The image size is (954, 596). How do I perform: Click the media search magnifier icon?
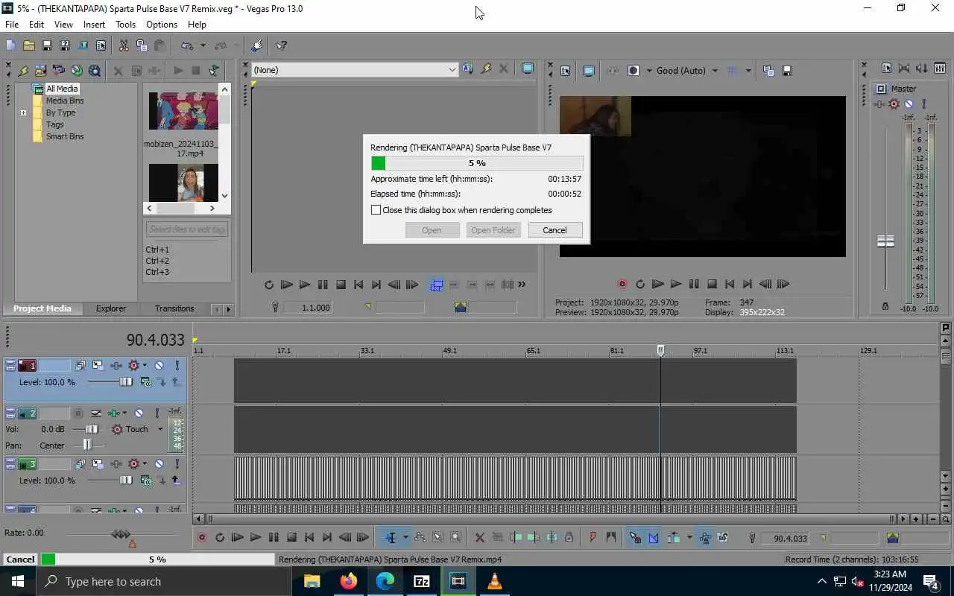pos(95,71)
